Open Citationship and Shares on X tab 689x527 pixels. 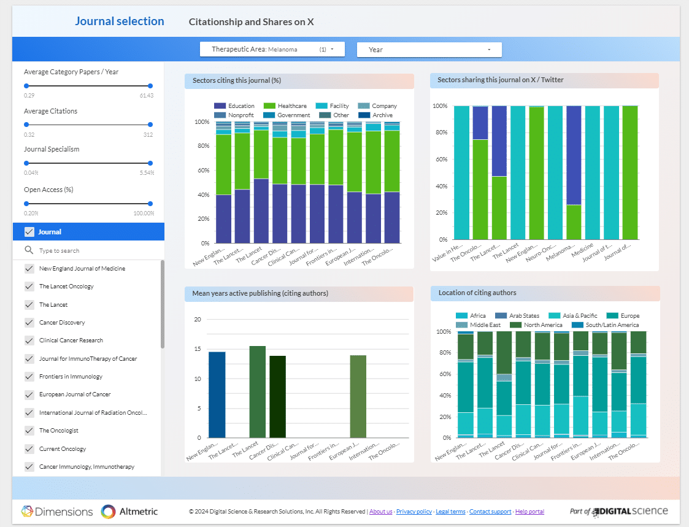pos(251,22)
